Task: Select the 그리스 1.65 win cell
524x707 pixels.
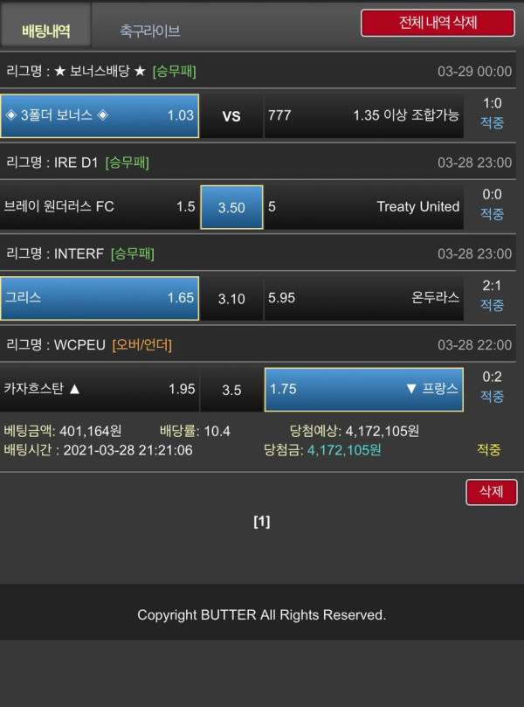Action: click(100, 298)
